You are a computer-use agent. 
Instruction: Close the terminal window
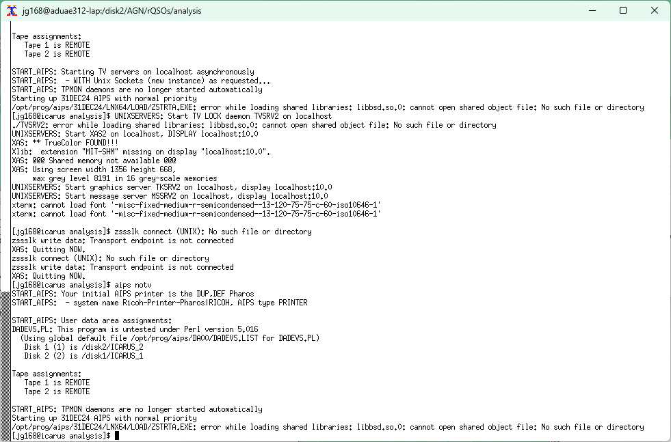(655, 11)
